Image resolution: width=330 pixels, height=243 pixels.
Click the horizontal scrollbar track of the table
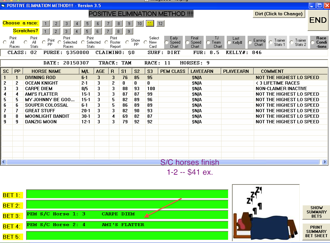163,162
